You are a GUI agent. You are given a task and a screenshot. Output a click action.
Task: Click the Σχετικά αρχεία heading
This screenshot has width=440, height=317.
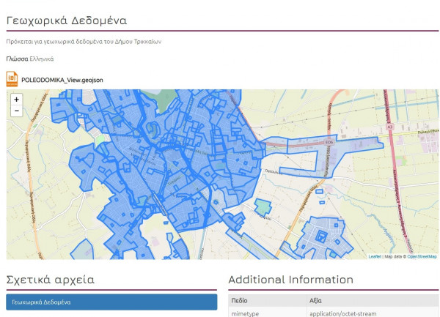pyautogui.click(x=50, y=280)
